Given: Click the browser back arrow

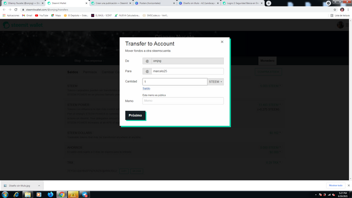Looking at the screenshot, I should coord(4,10).
